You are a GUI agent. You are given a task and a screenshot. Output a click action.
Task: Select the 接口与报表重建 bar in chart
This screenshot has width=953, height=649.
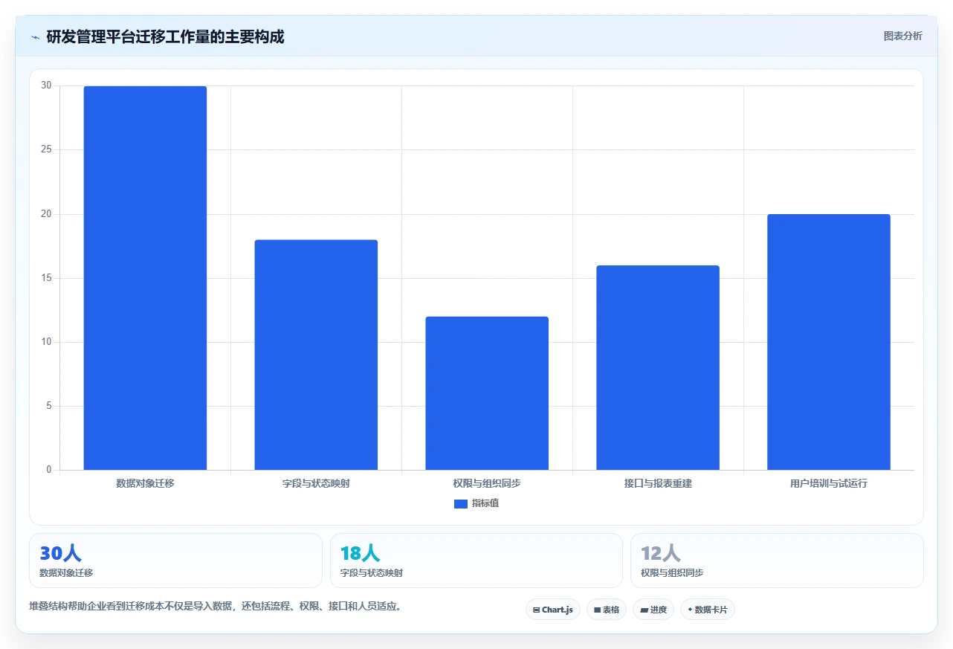coord(658,367)
